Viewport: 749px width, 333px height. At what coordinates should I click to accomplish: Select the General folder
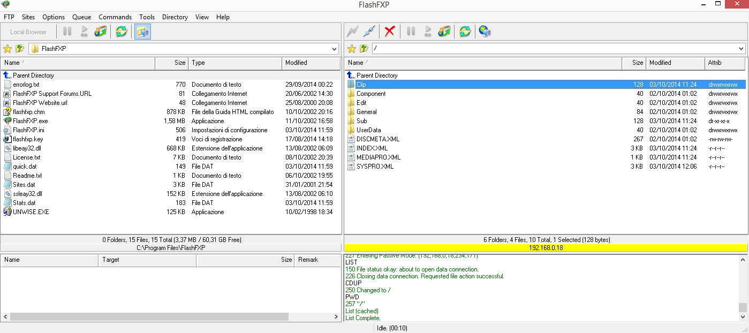click(x=367, y=112)
